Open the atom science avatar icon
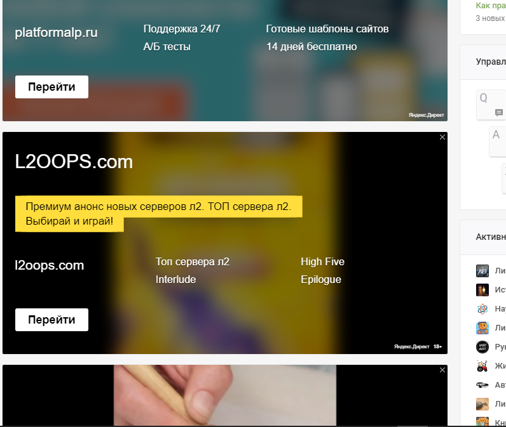The width and height of the screenshot is (506, 427). (x=482, y=309)
